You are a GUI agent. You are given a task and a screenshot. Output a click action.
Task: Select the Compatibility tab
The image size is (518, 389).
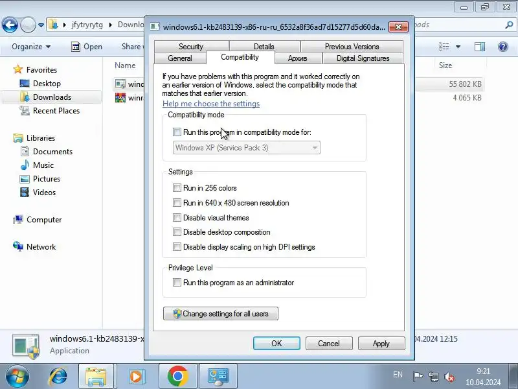240,57
